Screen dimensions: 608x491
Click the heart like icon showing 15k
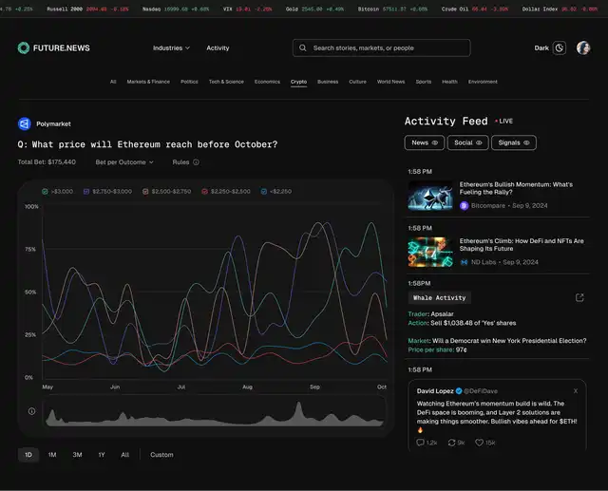(x=479, y=443)
